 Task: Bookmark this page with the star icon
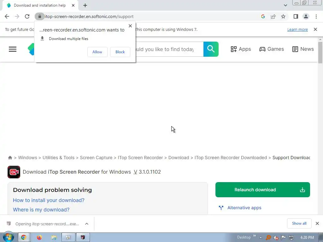pyautogui.click(x=283, y=16)
